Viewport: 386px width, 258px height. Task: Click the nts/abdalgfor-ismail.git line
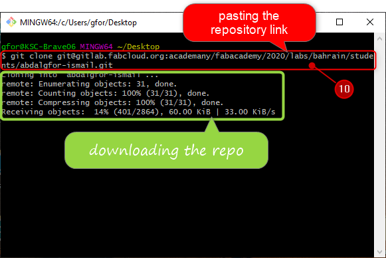[x=57, y=65]
